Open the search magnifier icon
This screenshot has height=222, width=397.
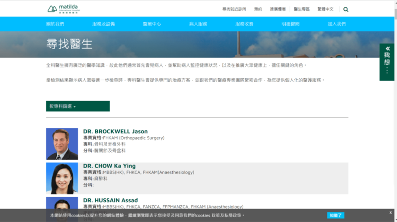click(x=346, y=9)
